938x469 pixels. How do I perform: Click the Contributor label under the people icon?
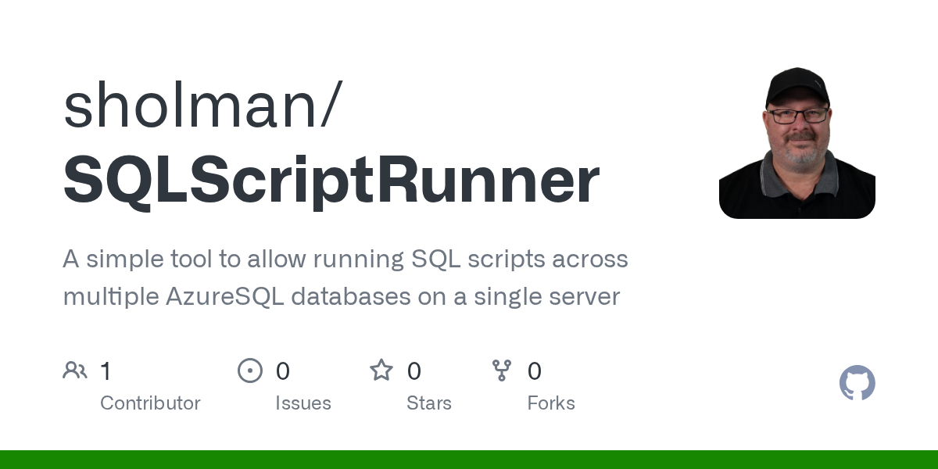150,403
